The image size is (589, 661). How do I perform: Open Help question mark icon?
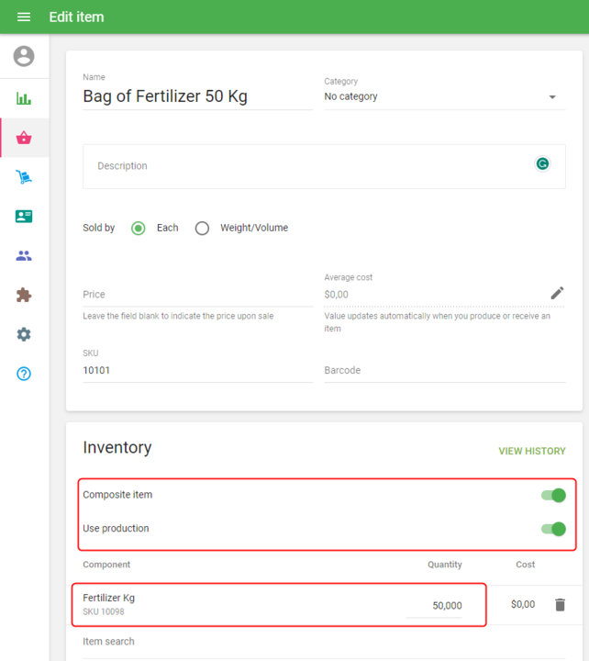point(24,374)
